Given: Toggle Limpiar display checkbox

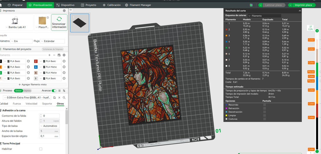Looking at the screenshot, I should pos(265,115).
